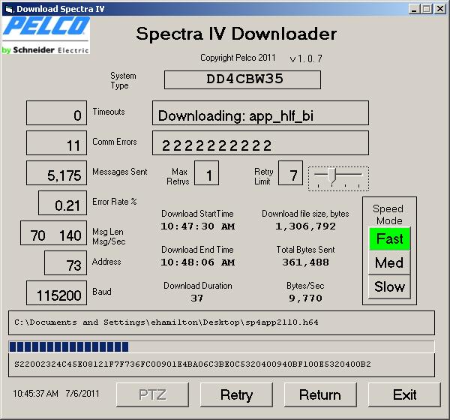
Task: Close the Download Spectra IV window
Action: (x=440, y=9)
